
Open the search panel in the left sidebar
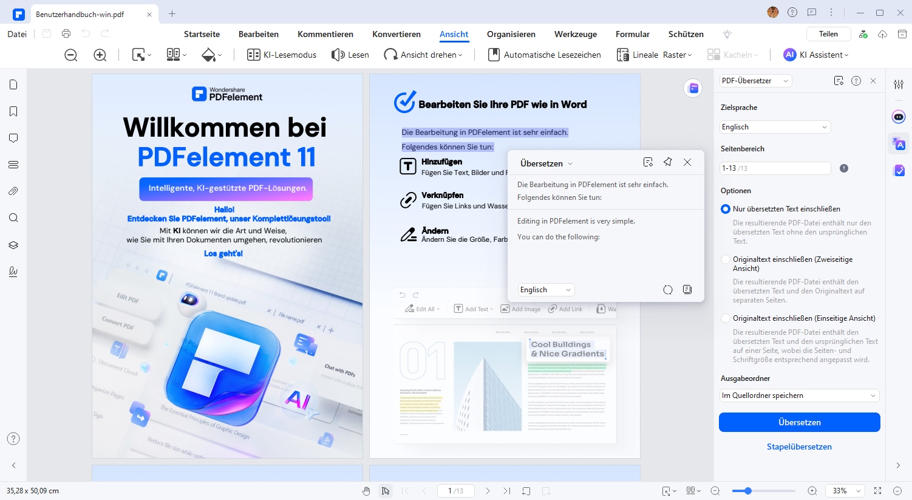click(13, 218)
